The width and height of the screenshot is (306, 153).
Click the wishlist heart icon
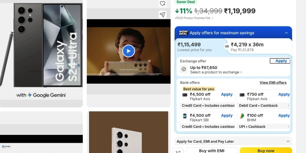(x=162, y=3)
